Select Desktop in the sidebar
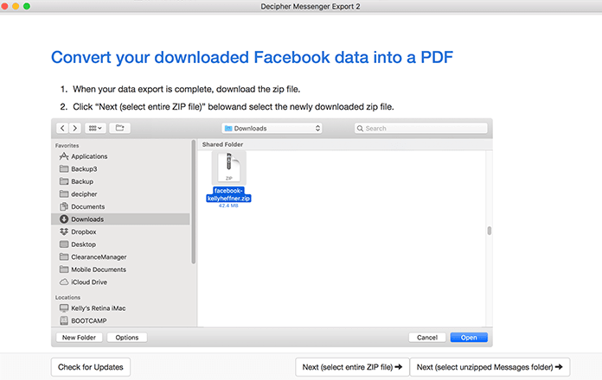The height and width of the screenshot is (380, 602). [120, 244]
